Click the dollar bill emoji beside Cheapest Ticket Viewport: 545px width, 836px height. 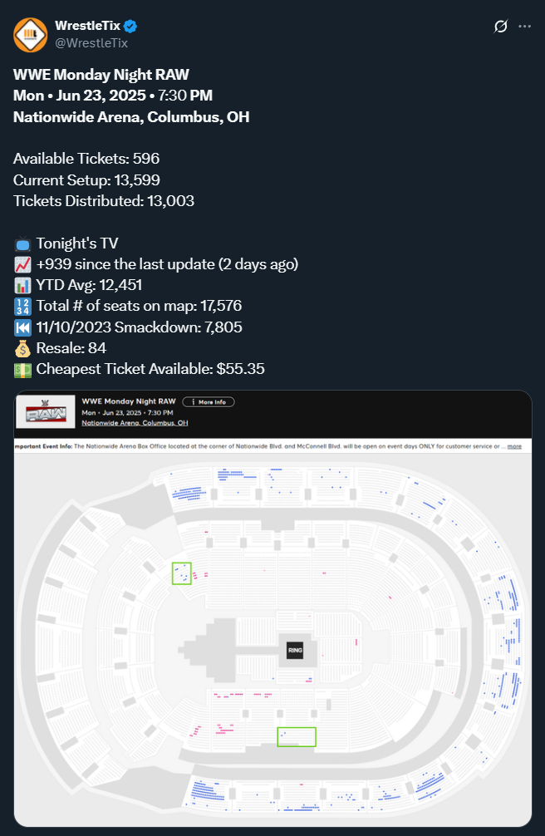pyautogui.click(x=22, y=368)
